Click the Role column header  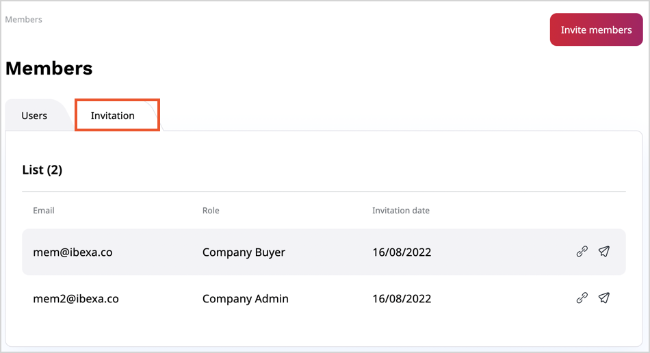(211, 211)
